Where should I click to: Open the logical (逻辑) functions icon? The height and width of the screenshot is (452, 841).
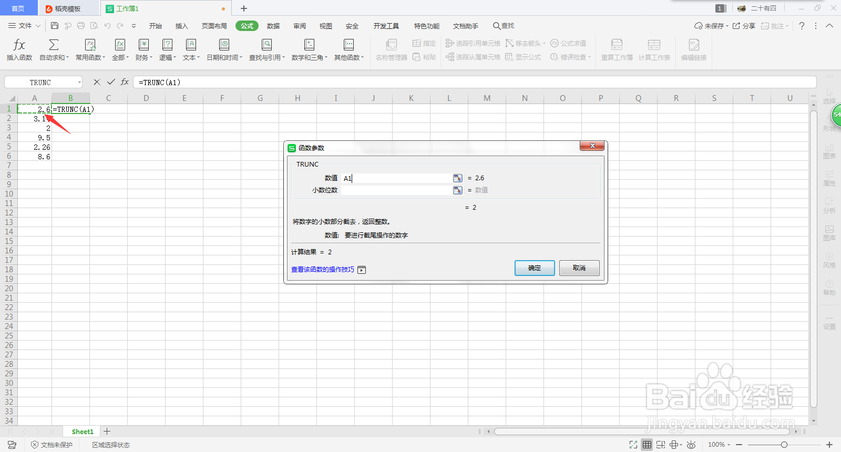coord(167,45)
